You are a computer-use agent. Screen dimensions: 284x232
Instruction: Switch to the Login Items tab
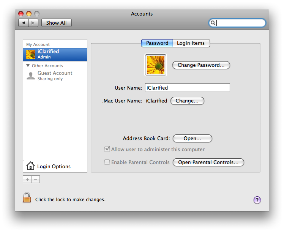click(x=191, y=43)
